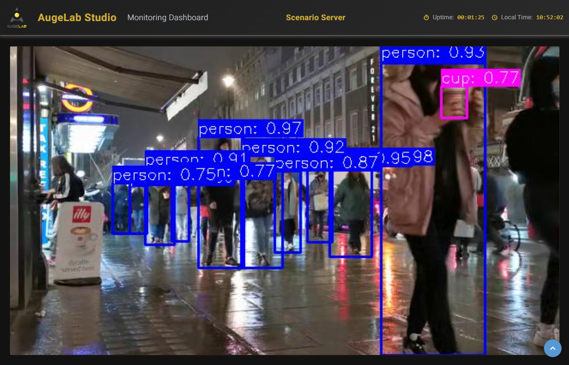Click the magenta cup: 0.77 label

click(480, 78)
